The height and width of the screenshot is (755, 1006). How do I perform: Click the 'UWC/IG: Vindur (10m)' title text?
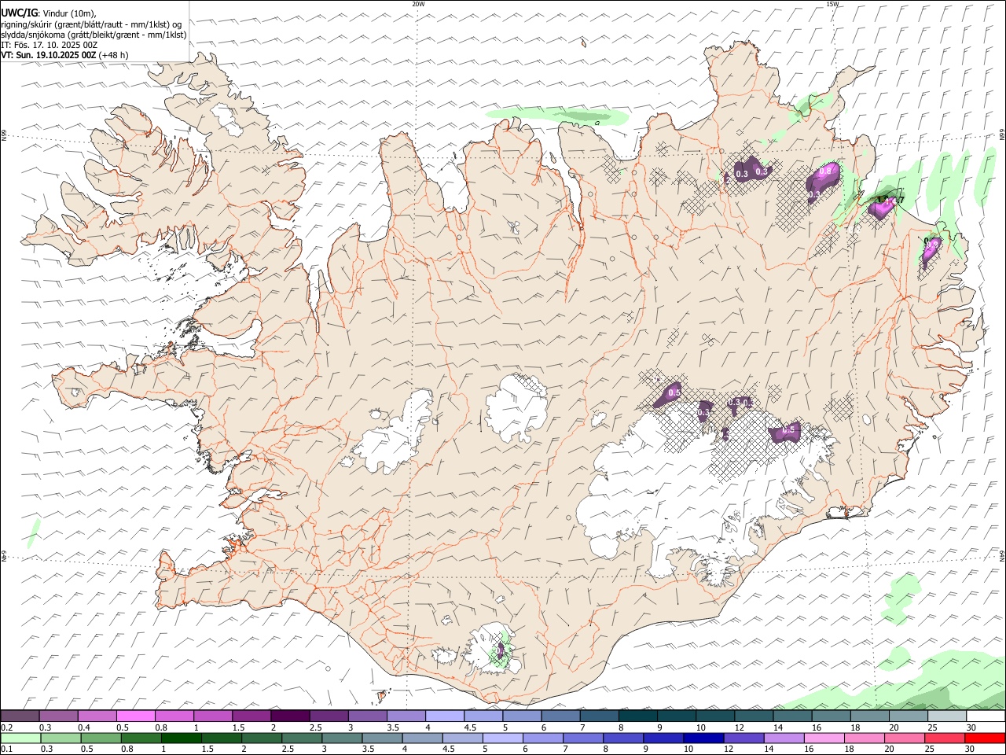50,13
